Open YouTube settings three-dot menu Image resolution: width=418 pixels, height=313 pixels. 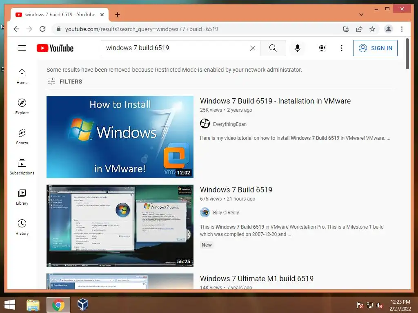point(342,48)
